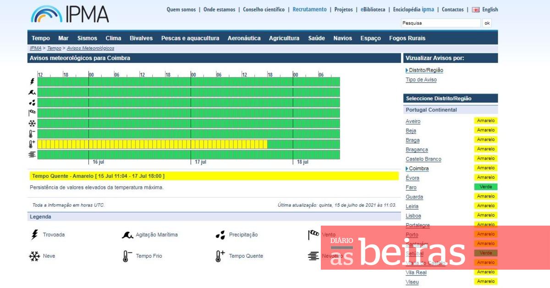
Task: Click the thunderstorm row icon in chart
Action: 32,82
